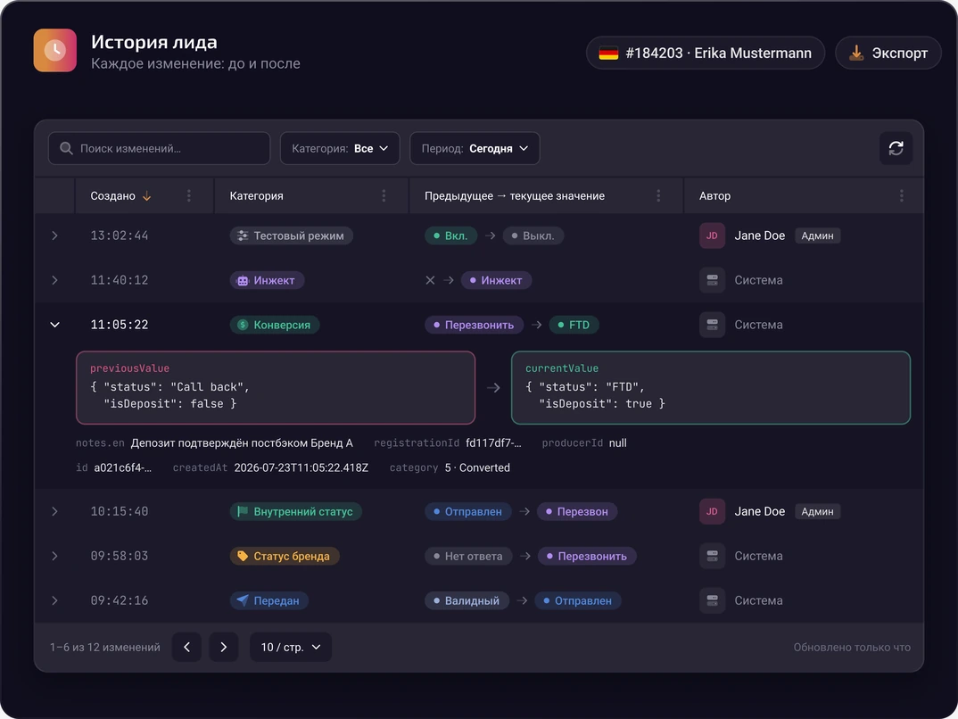Open Создано column options menu
Image resolution: width=958 pixels, height=719 pixels.
click(x=189, y=196)
